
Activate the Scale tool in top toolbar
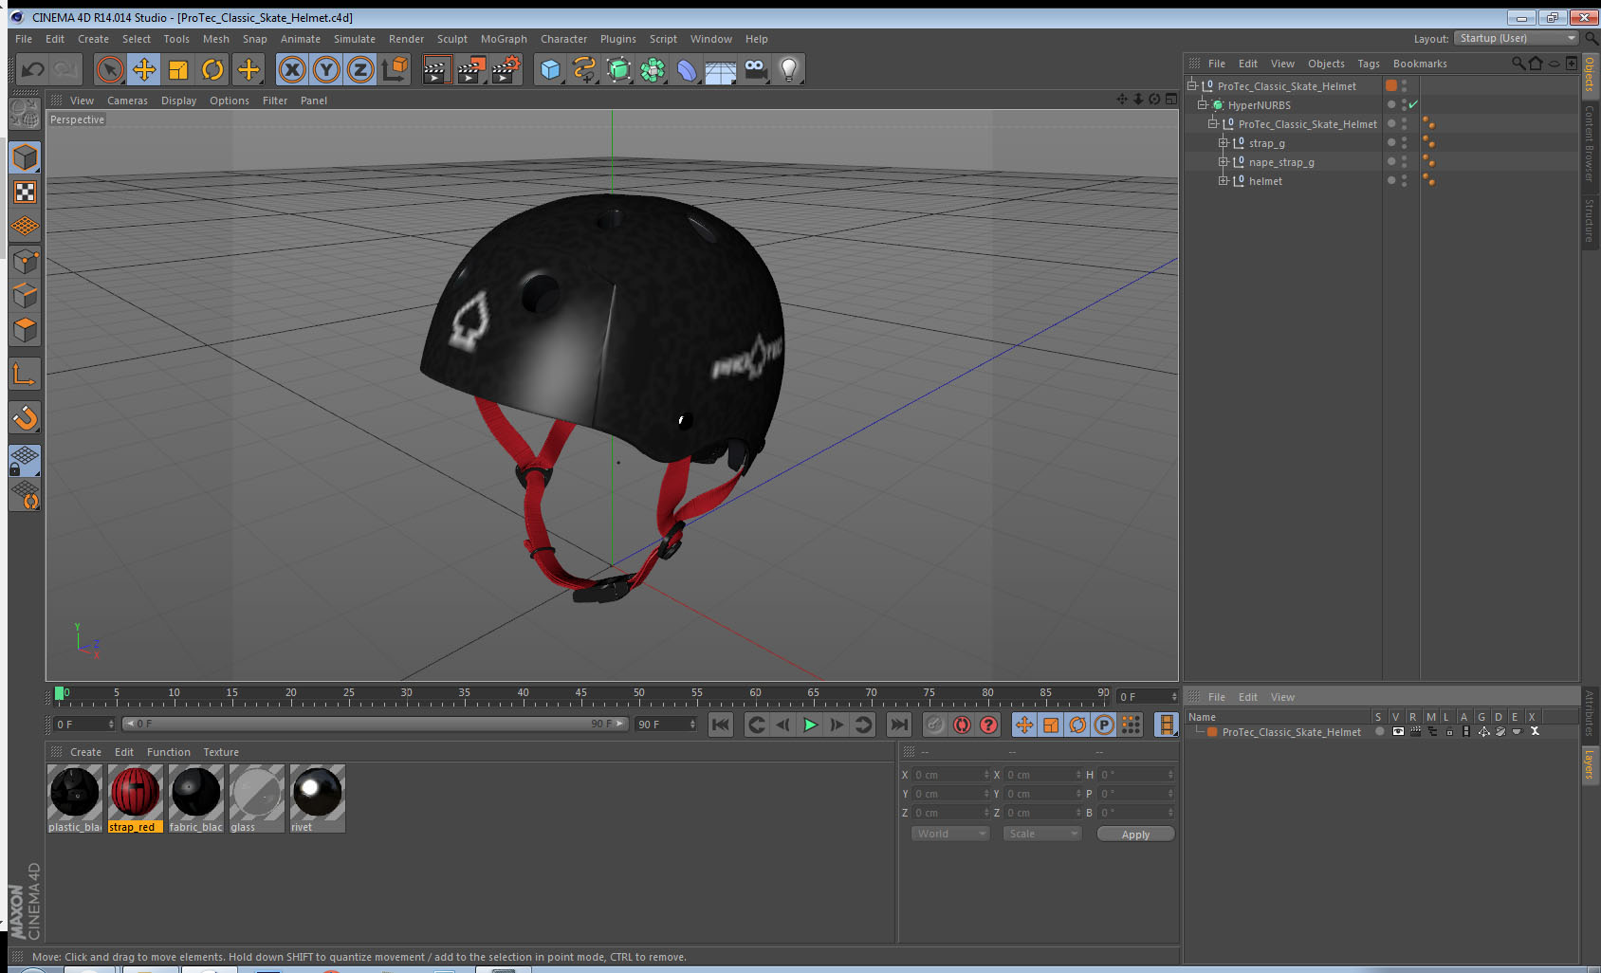coord(178,69)
